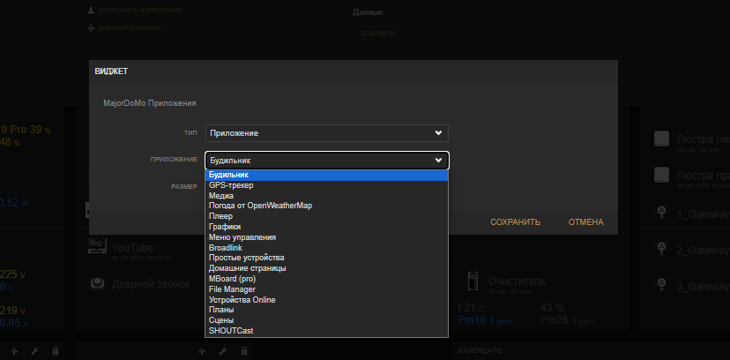Screen dimensions: 730x360
Task: Open the Тип dropdown showing Приложение
Action: (327, 133)
